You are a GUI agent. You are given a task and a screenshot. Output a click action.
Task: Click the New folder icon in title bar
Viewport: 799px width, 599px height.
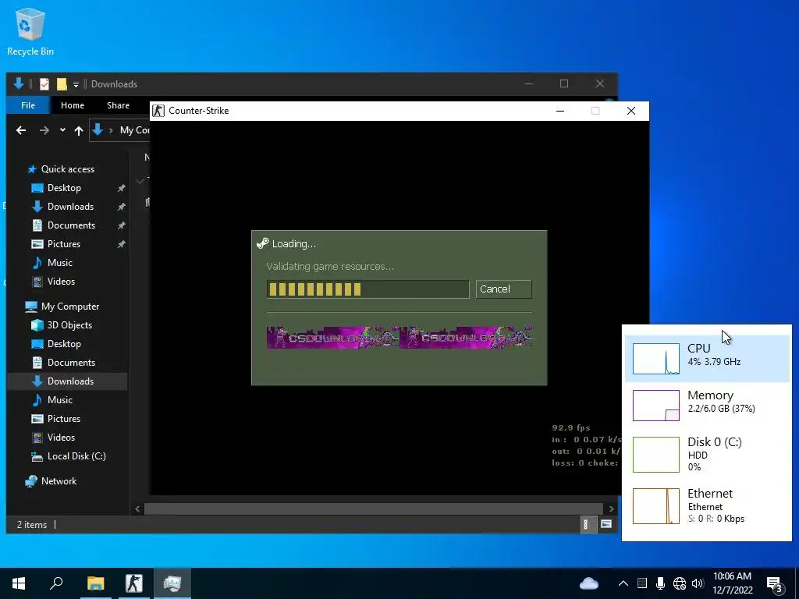click(x=62, y=84)
